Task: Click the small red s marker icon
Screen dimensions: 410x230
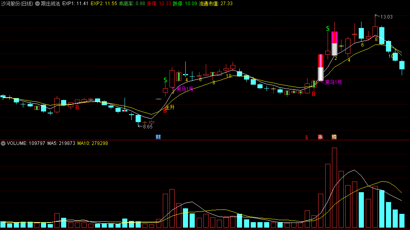Action: pos(307,137)
